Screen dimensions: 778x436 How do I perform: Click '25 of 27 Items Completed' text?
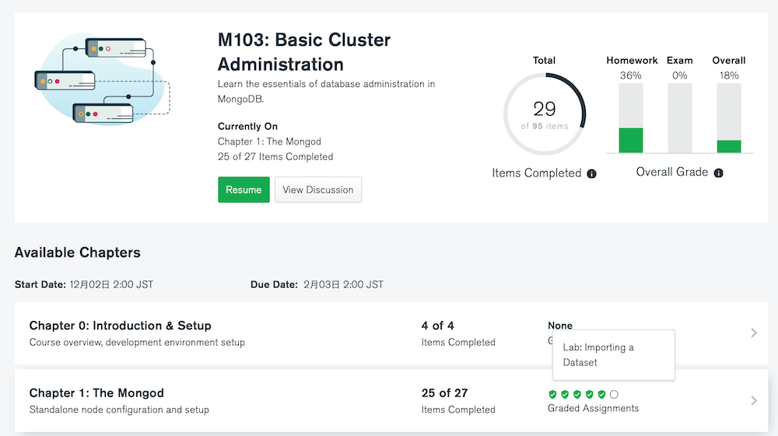point(275,156)
